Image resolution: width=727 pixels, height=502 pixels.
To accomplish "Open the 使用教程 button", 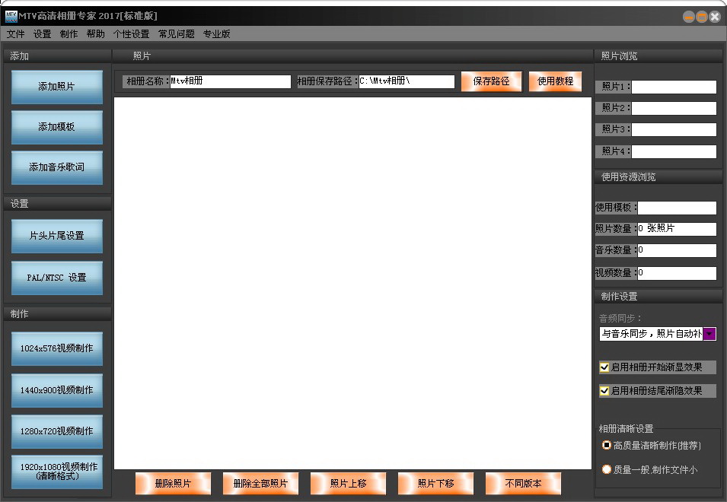I will pyautogui.click(x=555, y=81).
